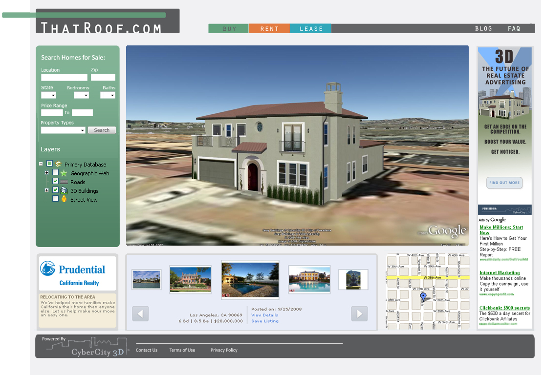Click the 3D house model view
This screenshot has height=375, width=544.
[297, 146]
